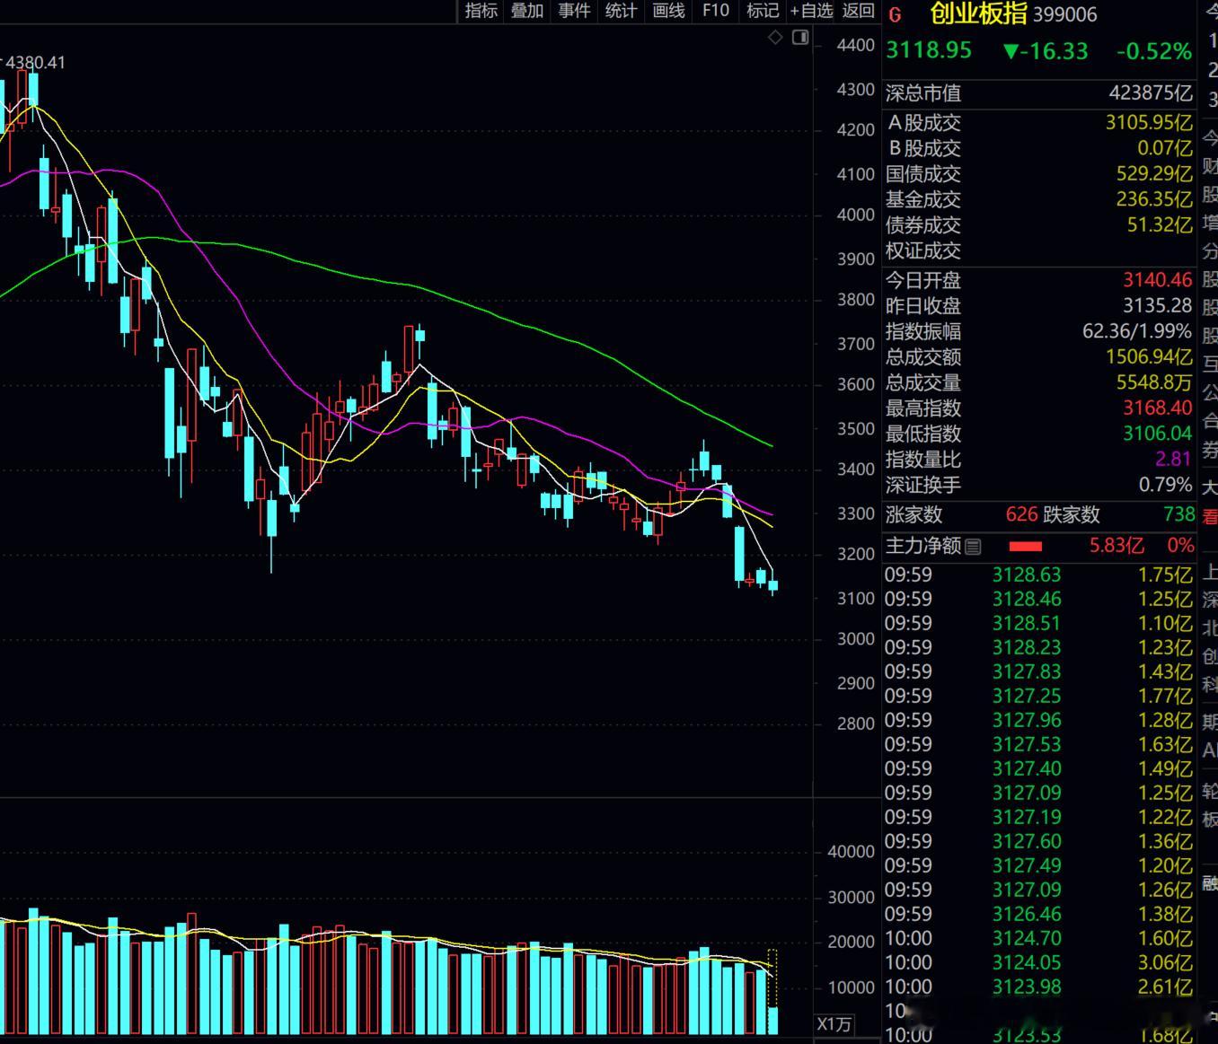Click the 指数振幅 value 62.36/1.99%
Image resolution: width=1218 pixels, height=1044 pixels.
pyautogui.click(x=1137, y=331)
